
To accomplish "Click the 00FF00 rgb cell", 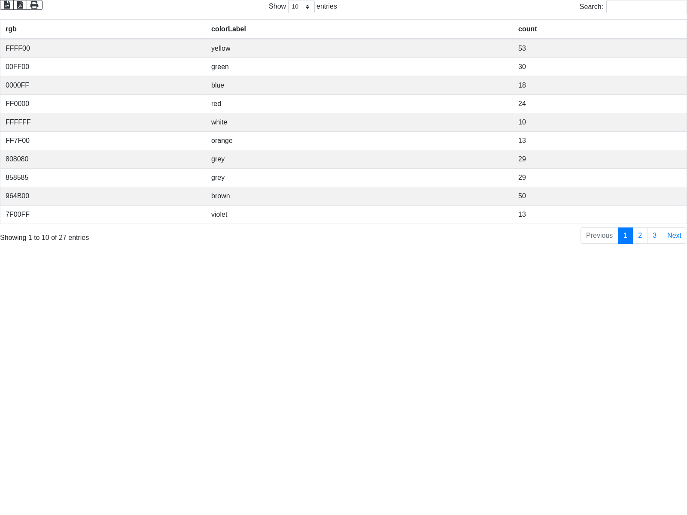I will point(18,67).
